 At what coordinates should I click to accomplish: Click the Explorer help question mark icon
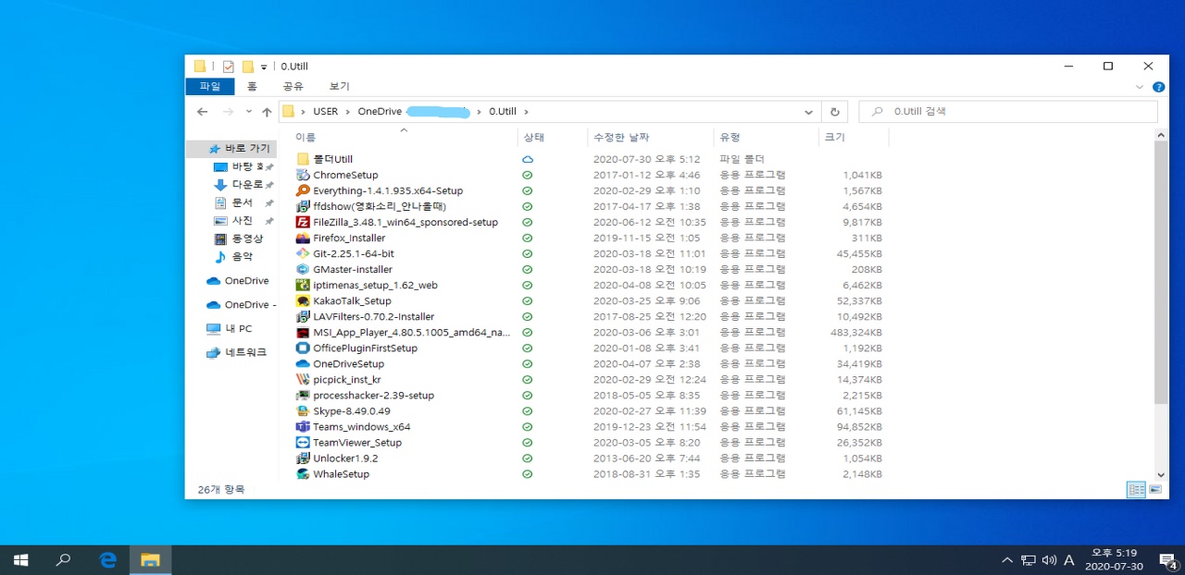click(x=1158, y=87)
